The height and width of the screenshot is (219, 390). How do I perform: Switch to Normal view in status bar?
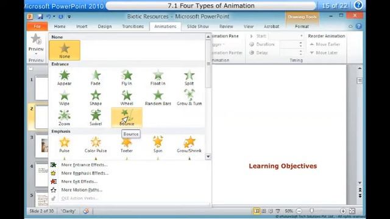point(257,211)
